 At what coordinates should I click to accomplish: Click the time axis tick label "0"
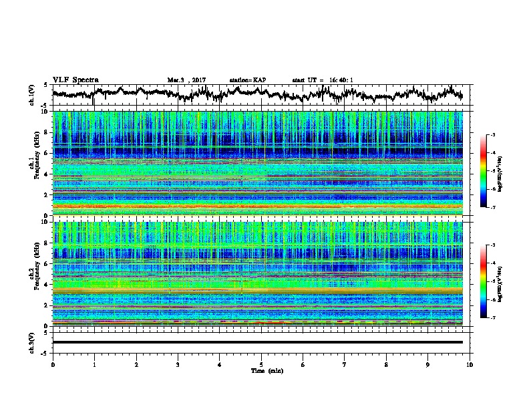point(53,364)
